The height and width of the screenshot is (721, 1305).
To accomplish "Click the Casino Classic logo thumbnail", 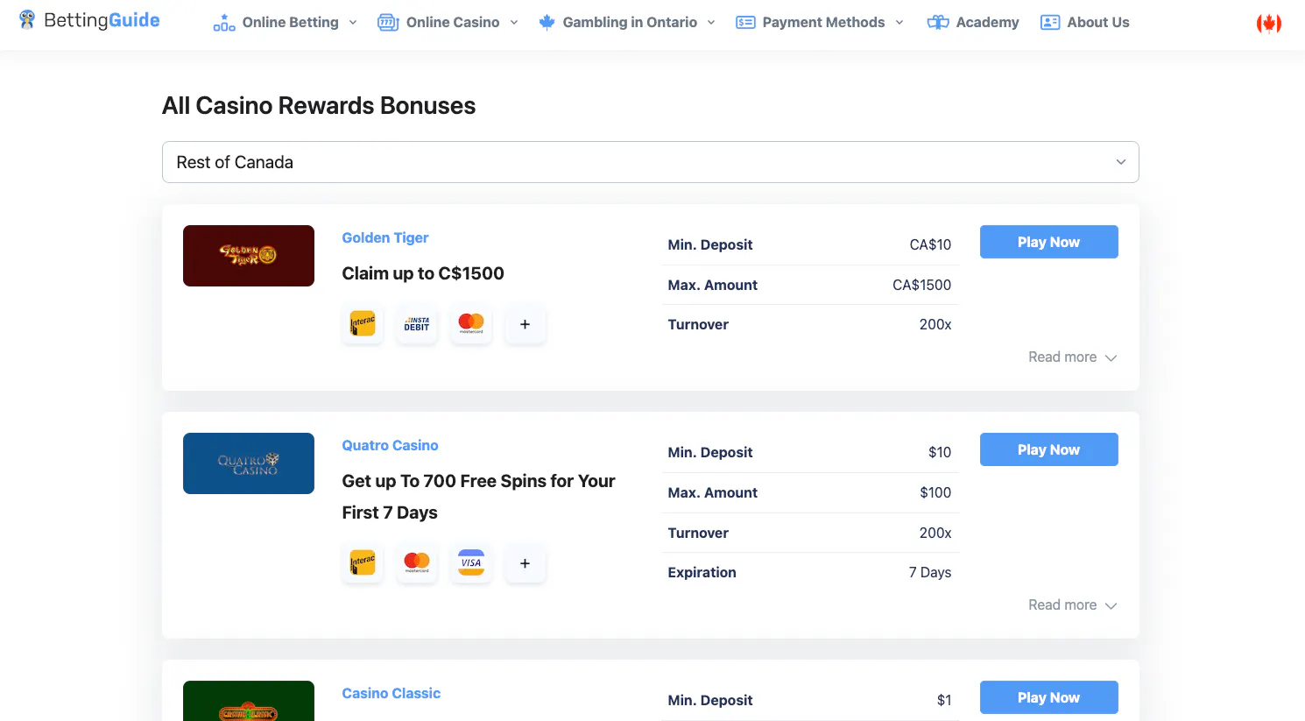I will [x=249, y=701].
